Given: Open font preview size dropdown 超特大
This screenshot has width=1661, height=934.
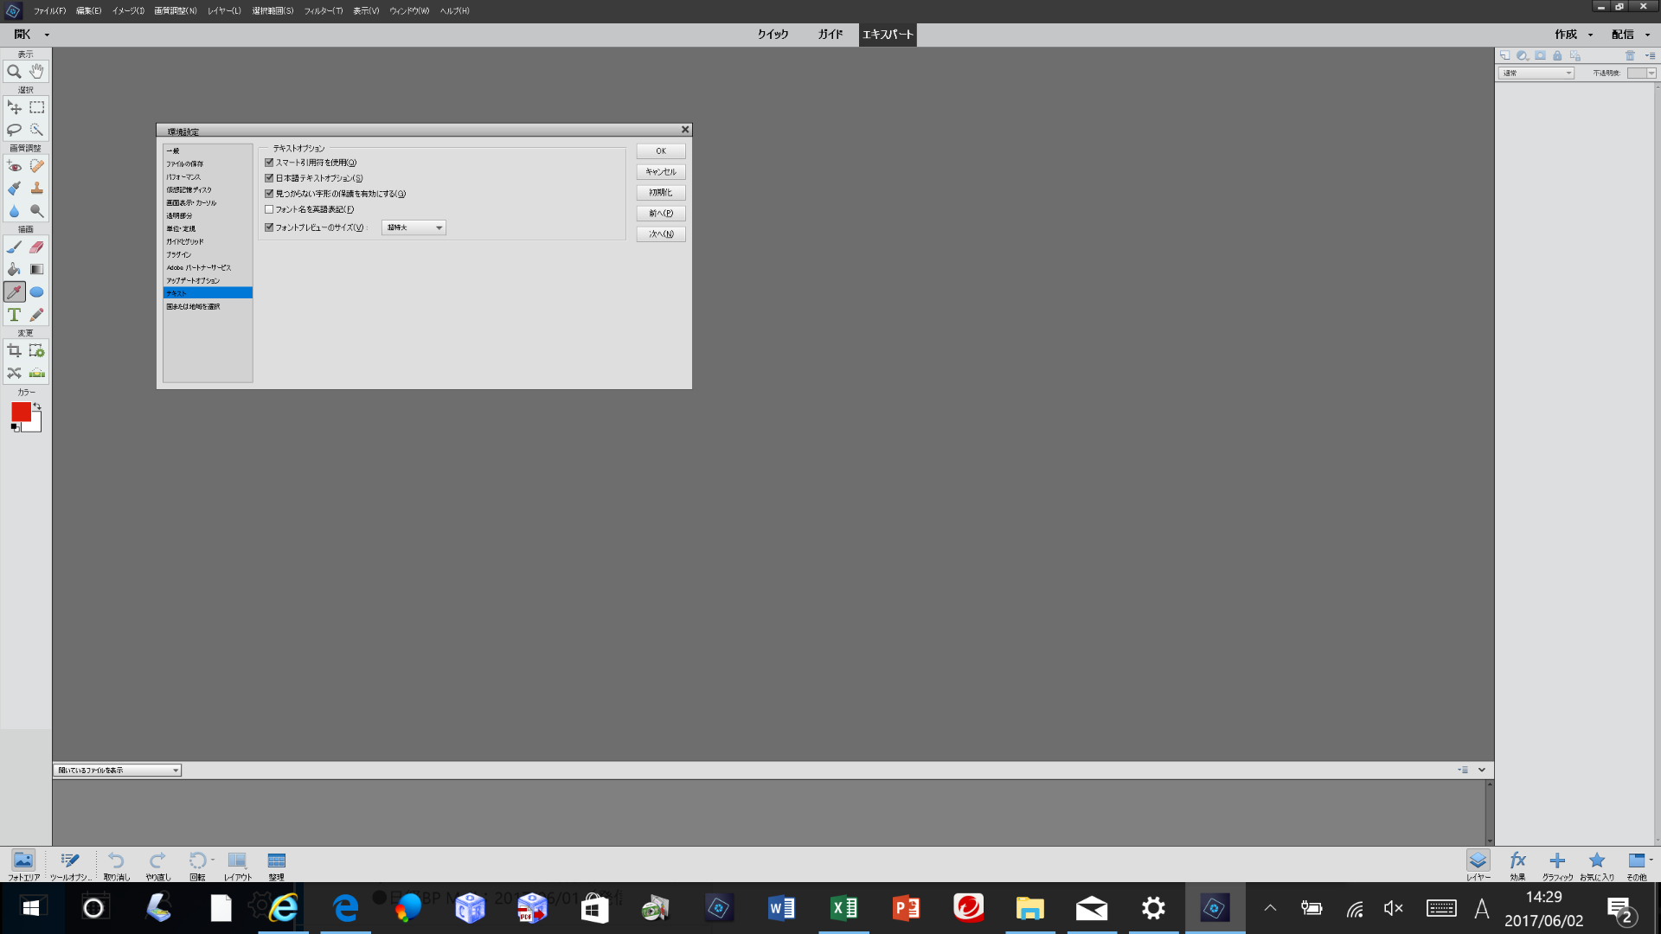Looking at the screenshot, I should [414, 227].
